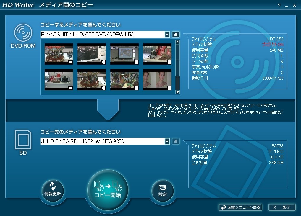
Task: Click scroll-down arrow of thumbnail list
Action: click(x=178, y=92)
